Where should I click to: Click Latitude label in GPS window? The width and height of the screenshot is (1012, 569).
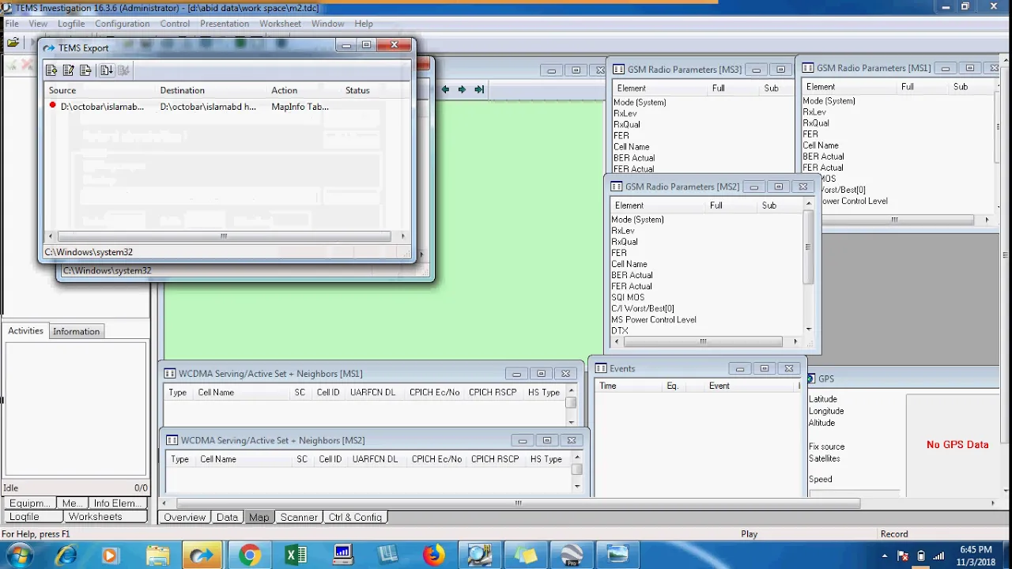822,399
